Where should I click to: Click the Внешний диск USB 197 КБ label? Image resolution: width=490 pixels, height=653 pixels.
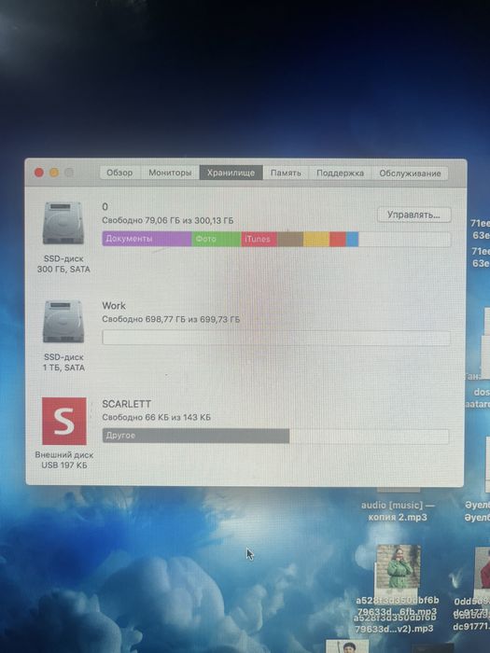coord(64,460)
